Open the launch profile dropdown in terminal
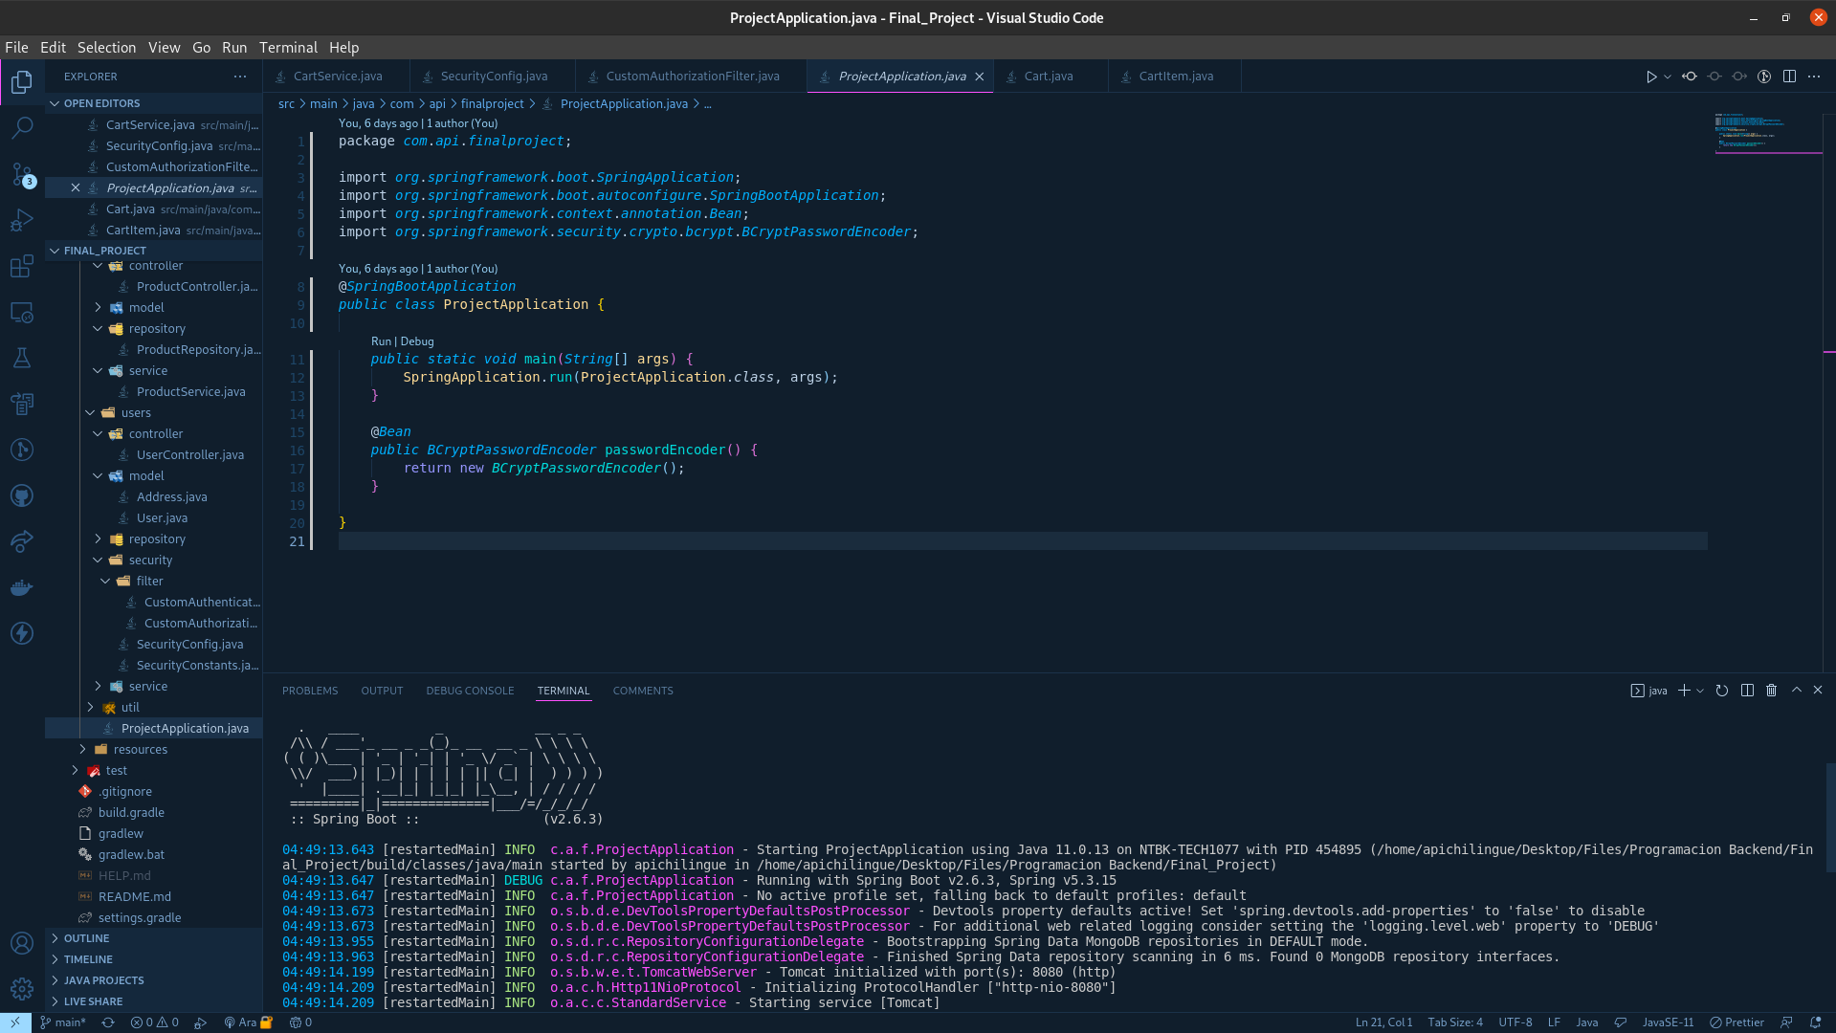This screenshot has height=1033, width=1836. 1699,690
